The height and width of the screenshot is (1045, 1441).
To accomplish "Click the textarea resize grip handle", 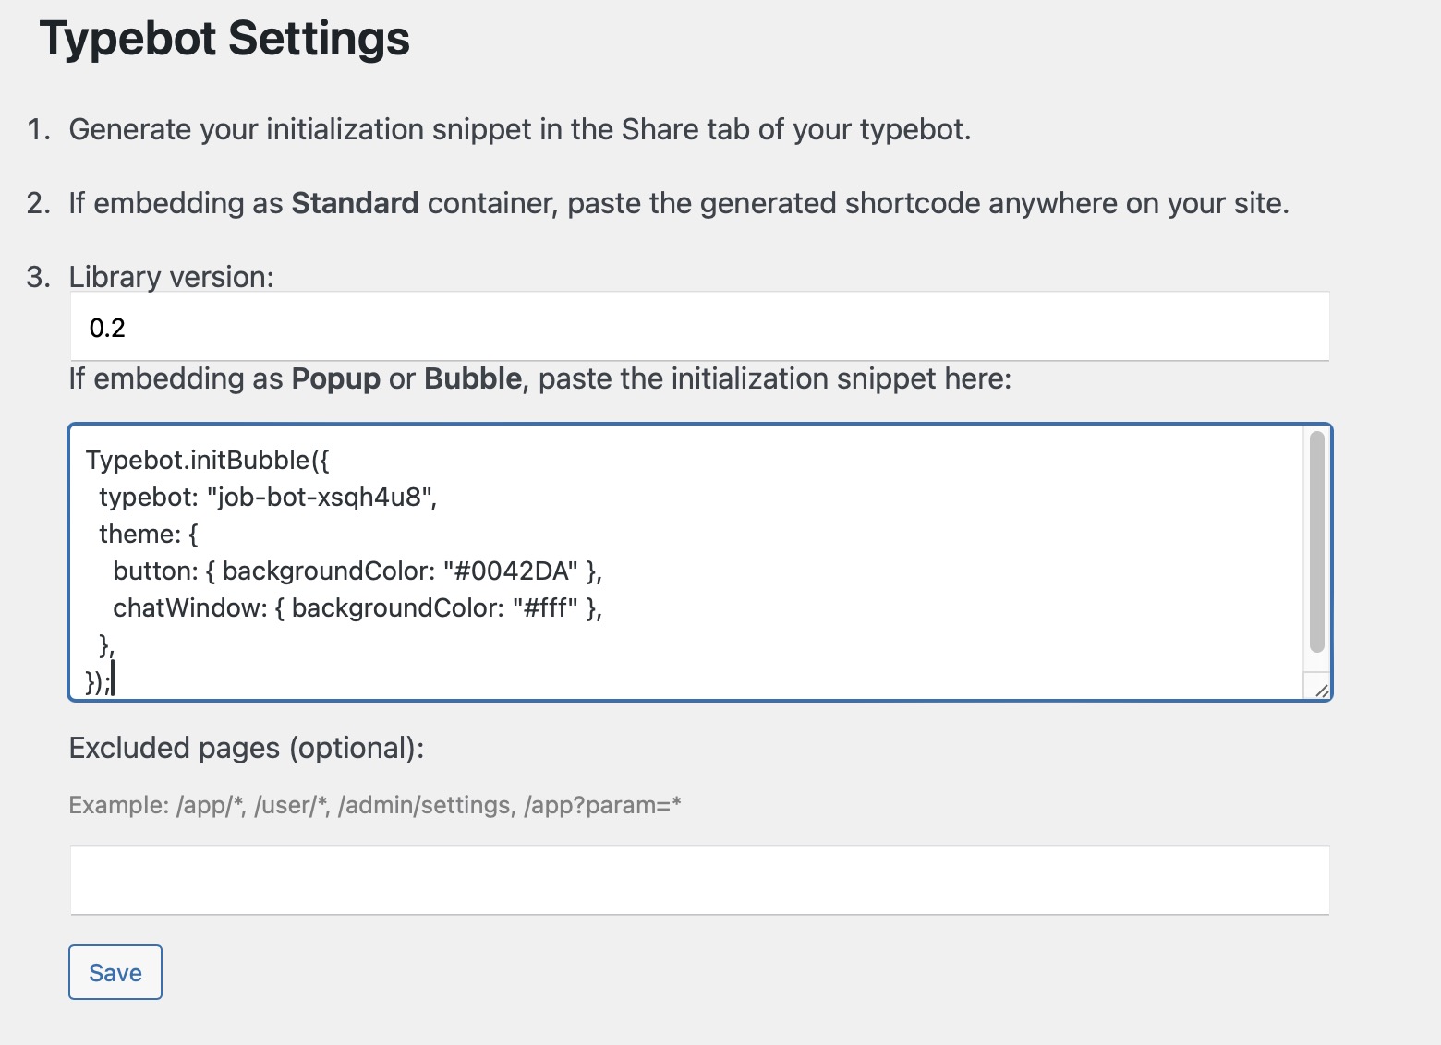I will coord(1321,689).
